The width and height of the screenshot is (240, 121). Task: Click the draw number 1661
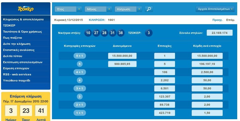tap(111, 20)
